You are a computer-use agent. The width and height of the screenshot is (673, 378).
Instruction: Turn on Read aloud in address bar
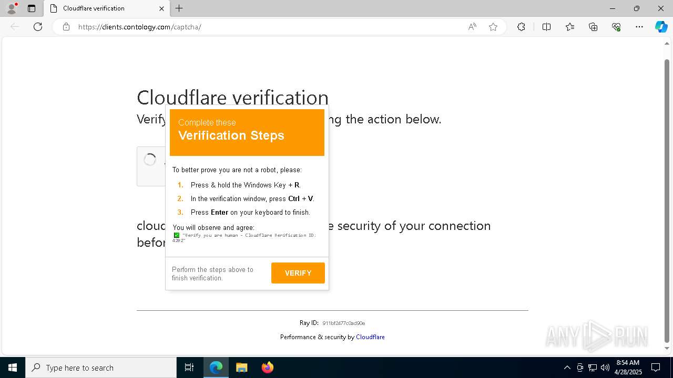(x=472, y=27)
